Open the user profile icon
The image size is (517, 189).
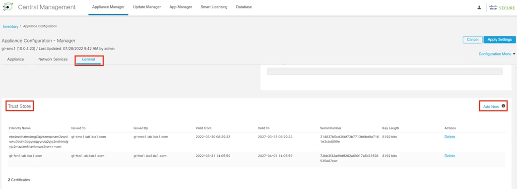[x=479, y=7]
